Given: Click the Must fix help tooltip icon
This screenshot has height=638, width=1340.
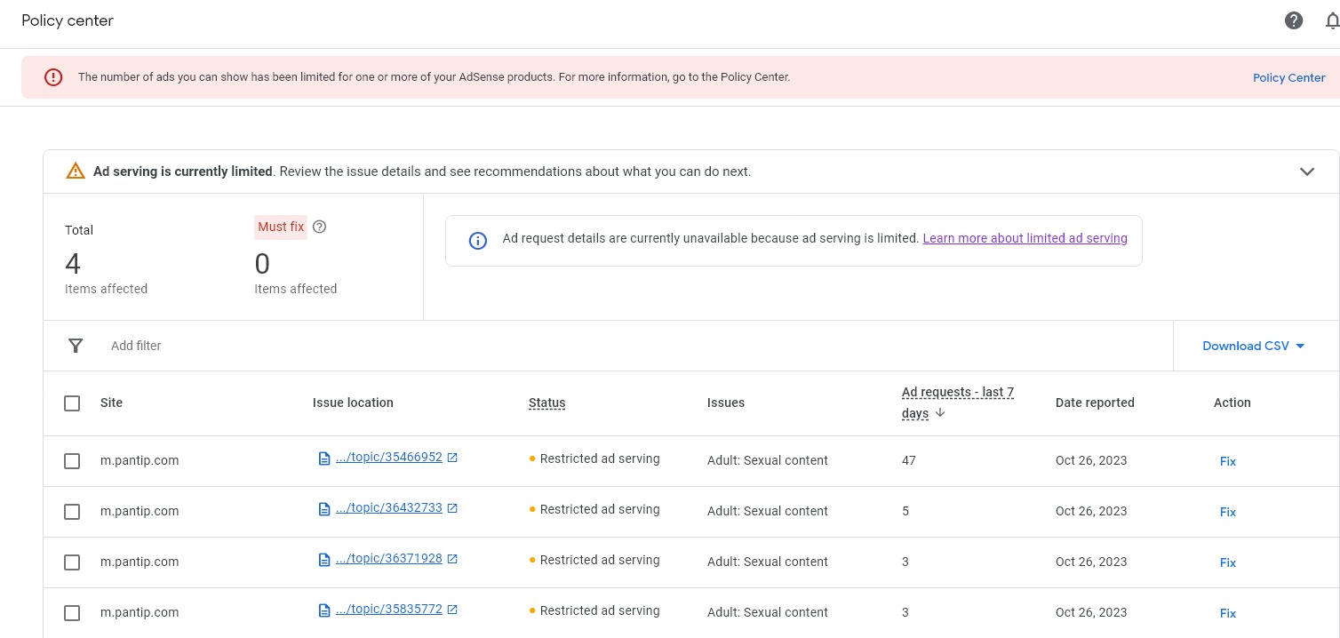Looking at the screenshot, I should (x=320, y=227).
